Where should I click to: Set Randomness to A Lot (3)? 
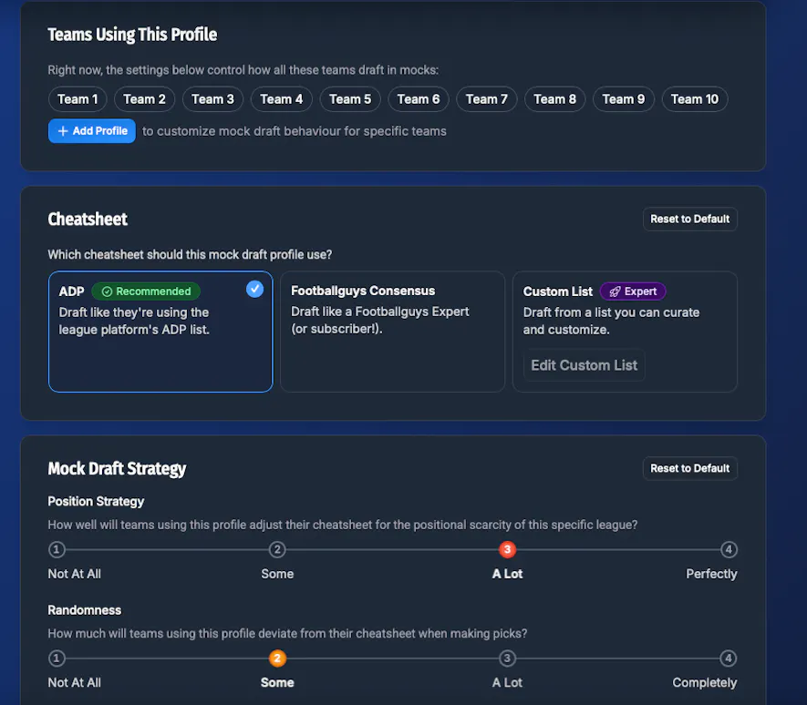[507, 659]
